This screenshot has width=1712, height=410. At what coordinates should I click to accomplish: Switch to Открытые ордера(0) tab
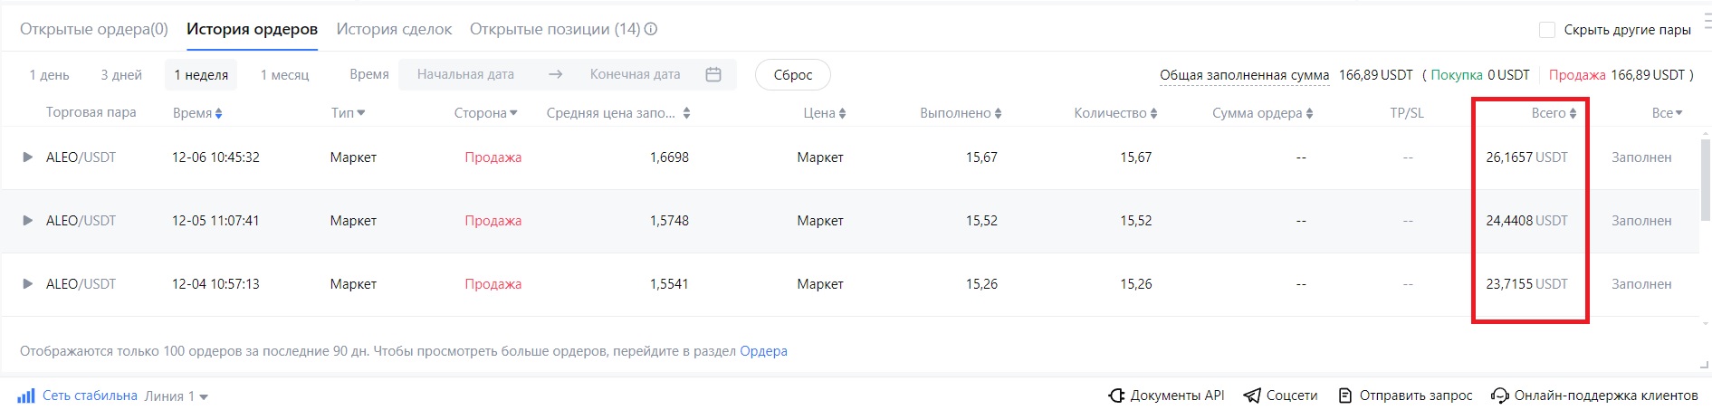pos(94,29)
